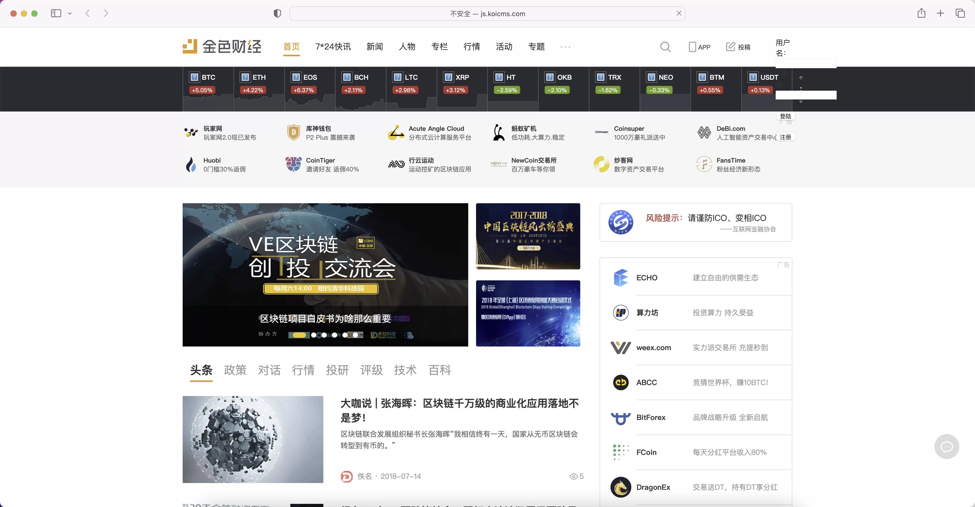975x507 pixels.
Task: Click the BitForex bull logo
Action: pyautogui.click(x=620, y=418)
